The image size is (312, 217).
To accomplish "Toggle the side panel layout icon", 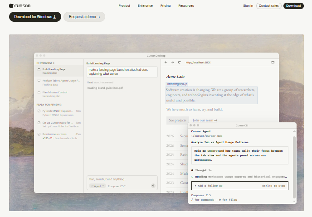I will click(x=273, y=63).
